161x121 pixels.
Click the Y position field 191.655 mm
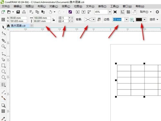(x=18, y=21)
